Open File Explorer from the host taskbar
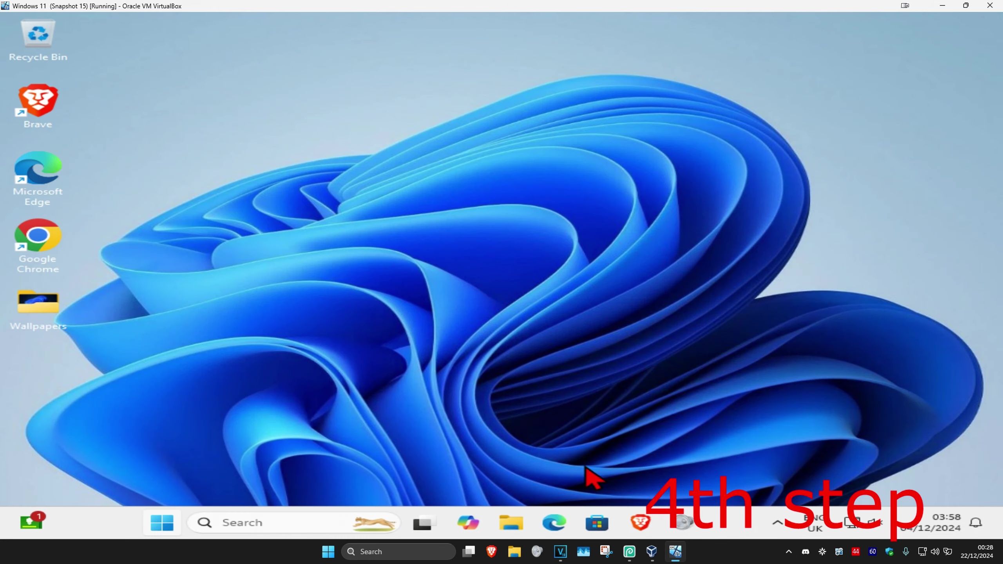 514,551
